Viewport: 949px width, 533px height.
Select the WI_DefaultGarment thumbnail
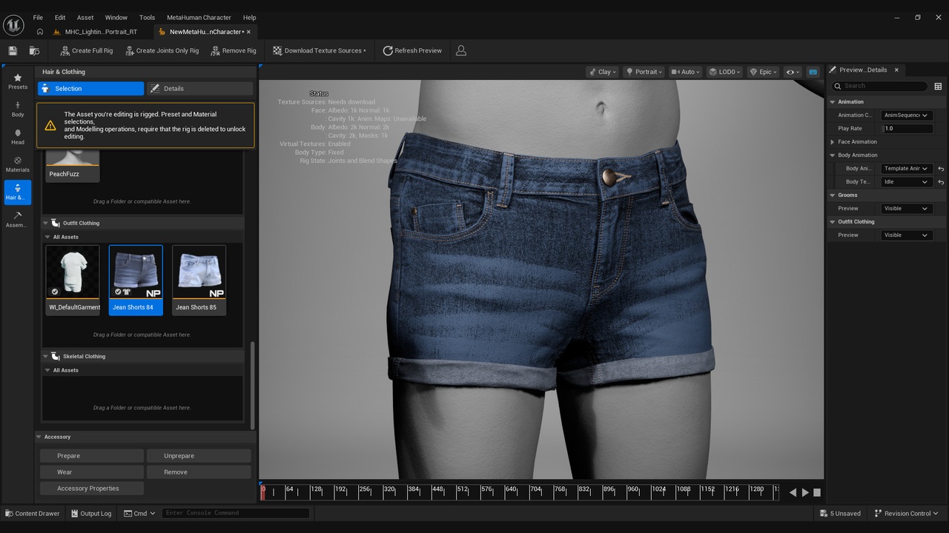pos(73,280)
